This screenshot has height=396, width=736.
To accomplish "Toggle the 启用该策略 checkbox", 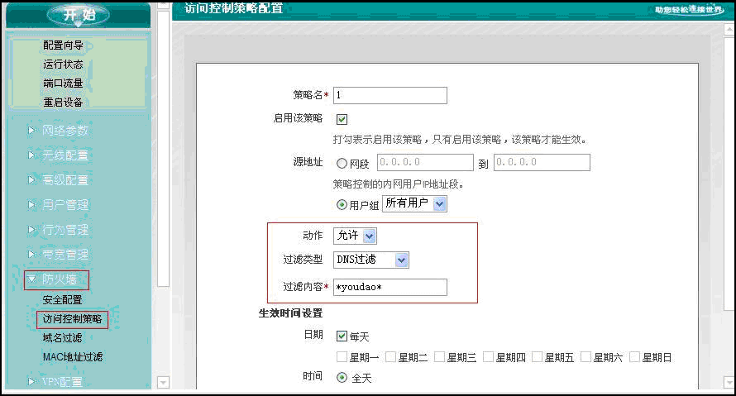I will point(342,119).
